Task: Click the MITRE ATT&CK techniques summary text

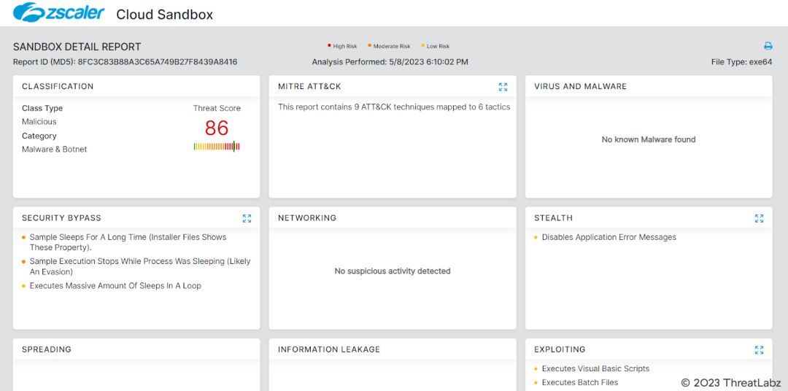Action: click(394, 107)
